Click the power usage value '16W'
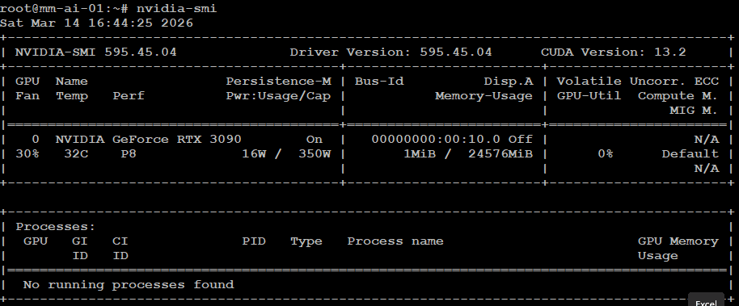Viewport: 739px width, 306px height. [x=254, y=154]
